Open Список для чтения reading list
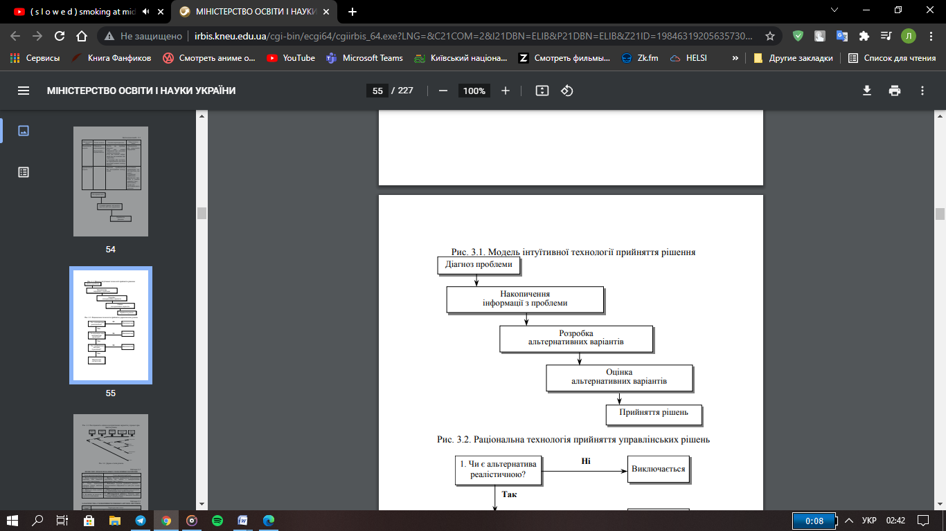This screenshot has width=946, height=531. [x=892, y=58]
